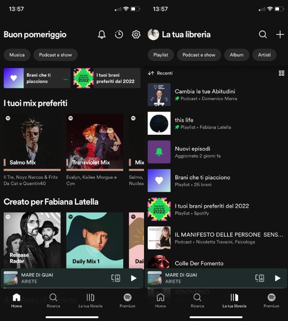This screenshot has height=321, width=288.
Task: Open the Release Radar cover
Action: [32, 240]
